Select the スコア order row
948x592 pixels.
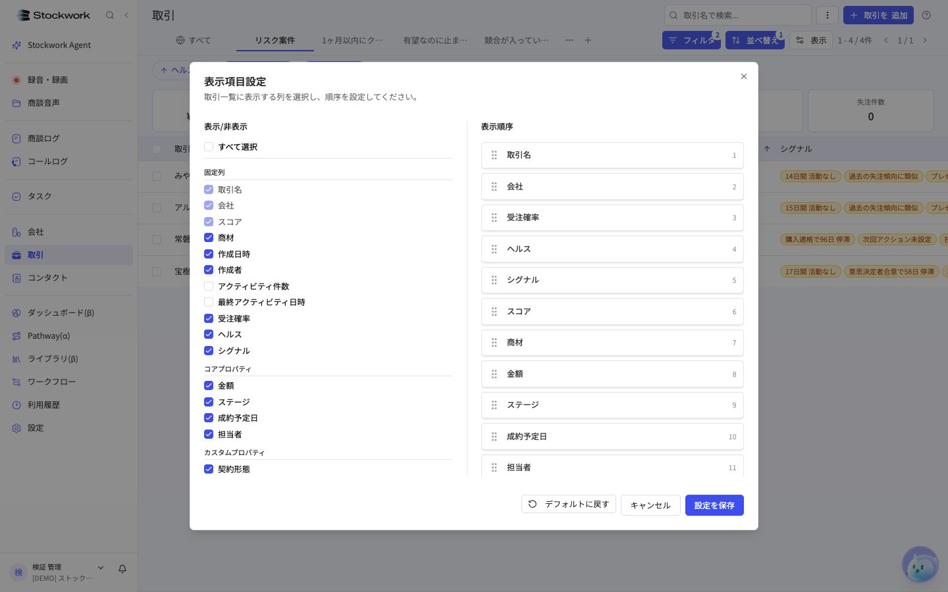point(612,312)
